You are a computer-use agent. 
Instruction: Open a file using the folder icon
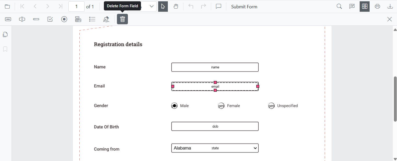click(7, 7)
